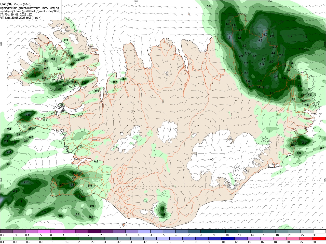Select the 3.3 value in northeast rain area
Image resolution: width=326 pixels, height=244 pixels.
click(x=260, y=40)
